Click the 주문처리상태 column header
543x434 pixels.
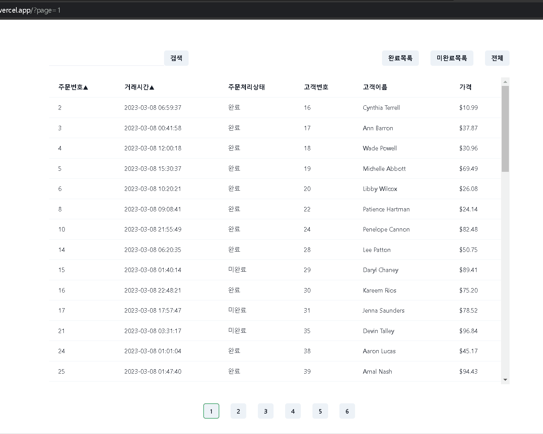[x=246, y=87]
